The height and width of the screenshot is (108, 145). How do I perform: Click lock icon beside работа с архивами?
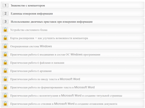point(5,71)
